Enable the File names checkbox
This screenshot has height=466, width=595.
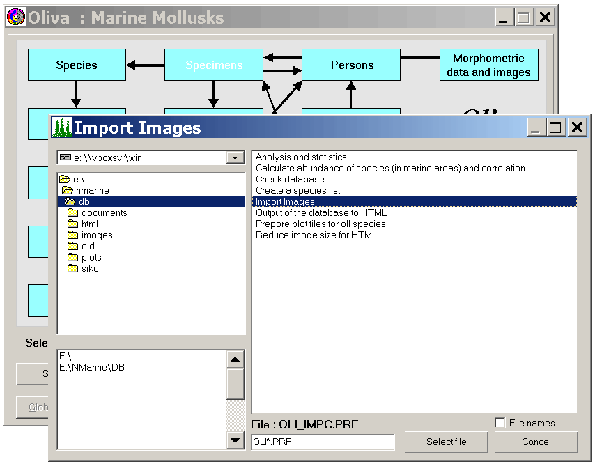tap(500, 423)
